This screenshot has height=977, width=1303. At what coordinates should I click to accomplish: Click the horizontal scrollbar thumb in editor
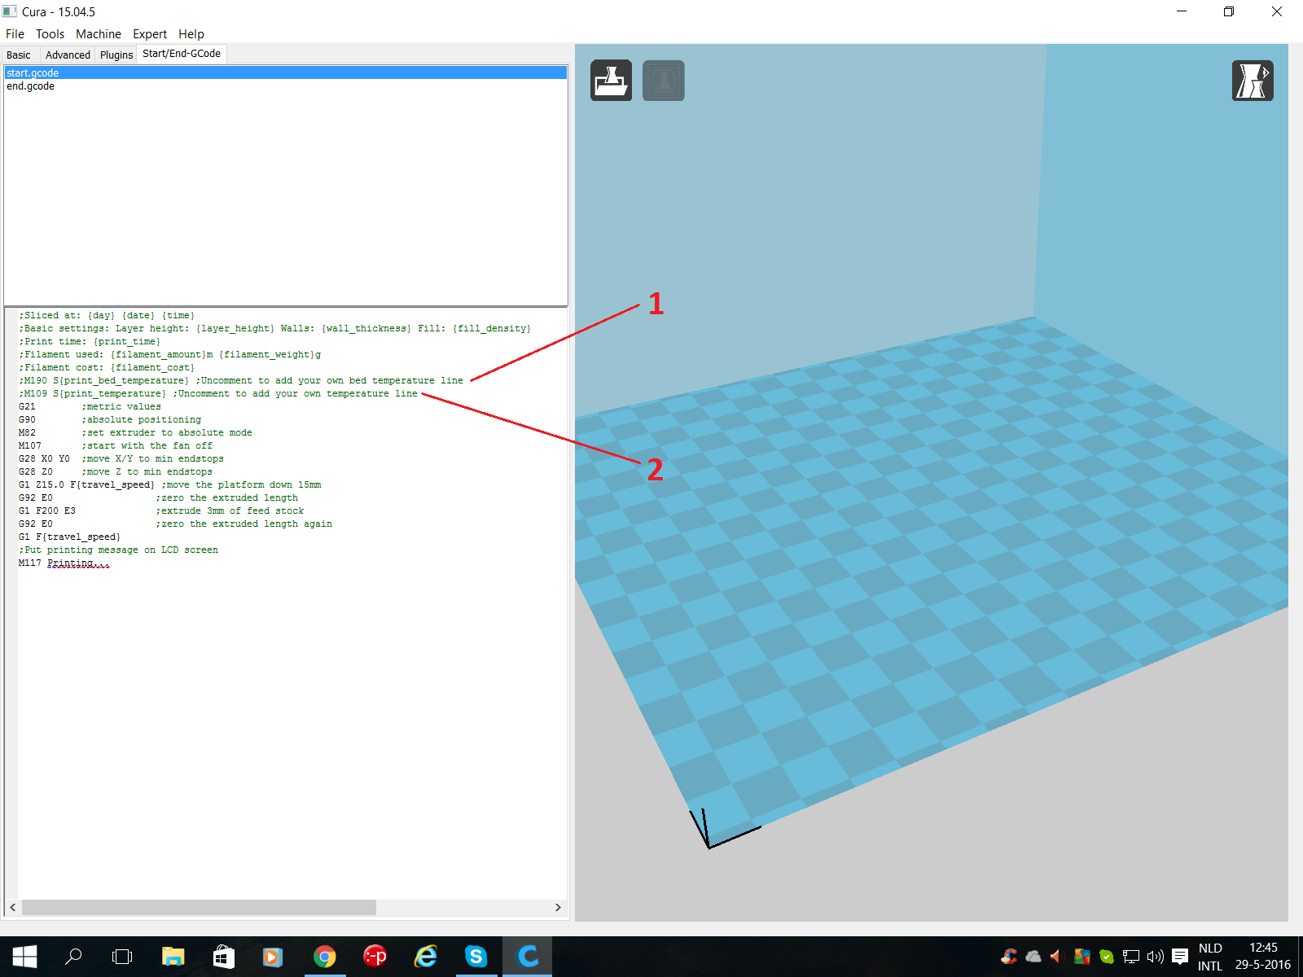click(199, 907)
